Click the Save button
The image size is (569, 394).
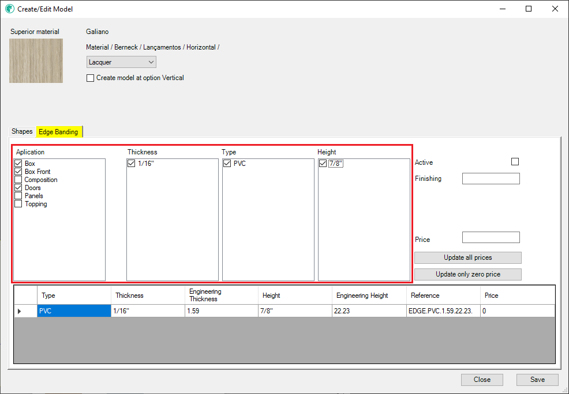[x=537, y=380]
